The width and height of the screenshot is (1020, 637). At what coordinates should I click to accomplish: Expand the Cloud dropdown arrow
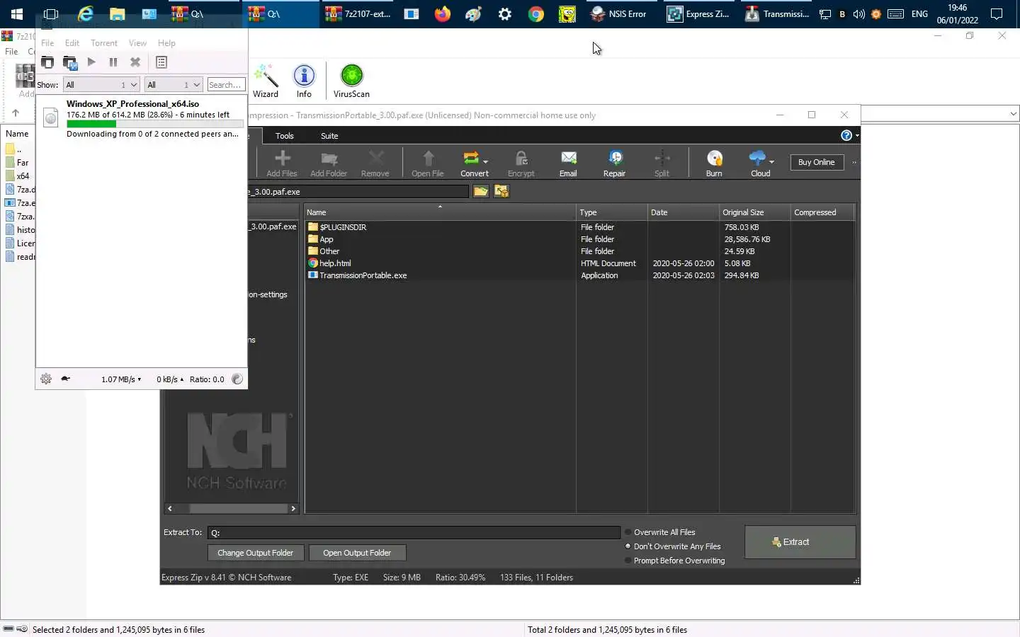click(x=771, y=161)
